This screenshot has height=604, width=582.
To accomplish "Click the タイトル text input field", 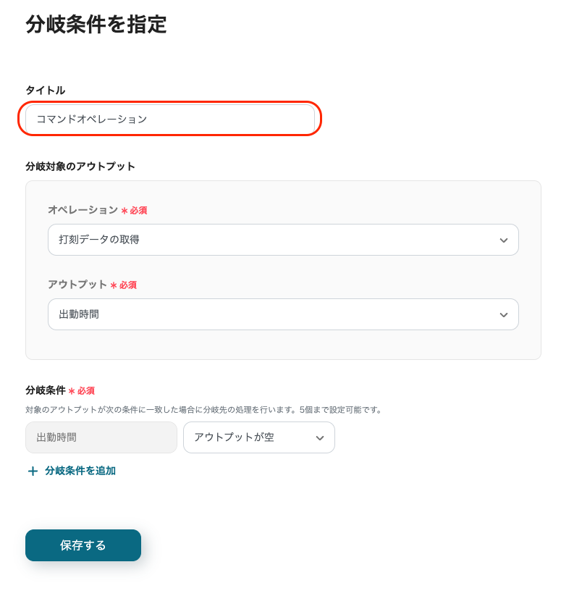I will click(x=170, y=119).
